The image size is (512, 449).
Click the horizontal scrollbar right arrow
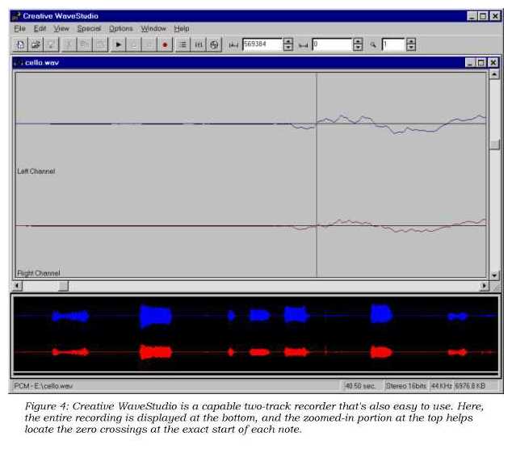click(484, 286)
